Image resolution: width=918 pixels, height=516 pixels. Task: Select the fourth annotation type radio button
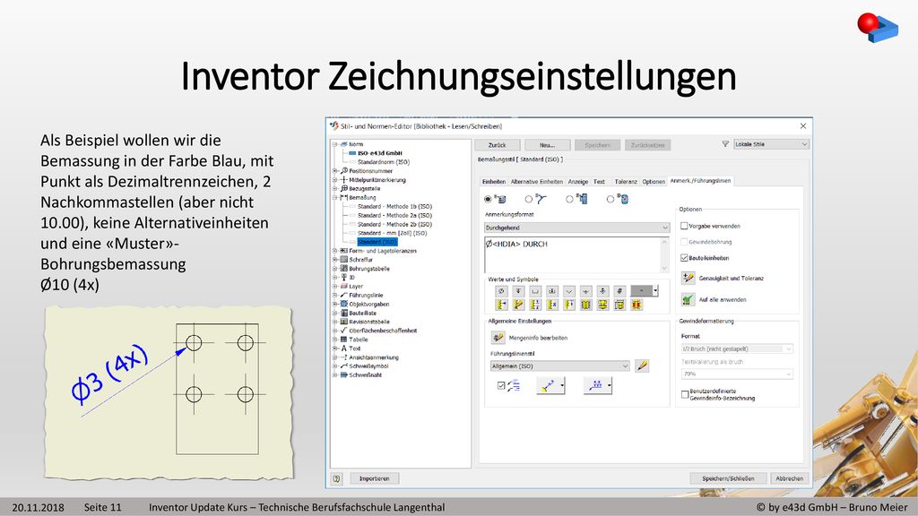pos(610,200)
